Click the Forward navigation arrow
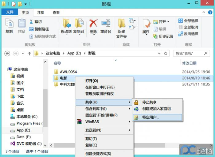This screenshot has width=215, height=157. pos(16,54)
